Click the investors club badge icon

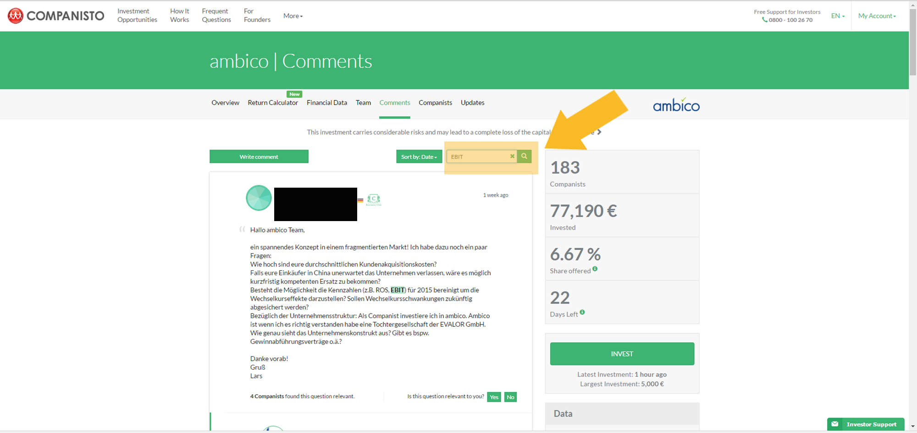(x=374, y=199)
